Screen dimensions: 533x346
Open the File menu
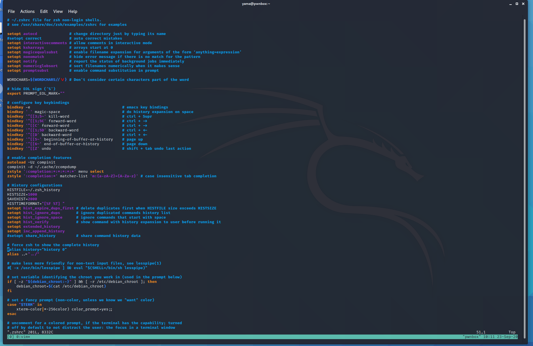click(11, 11)
